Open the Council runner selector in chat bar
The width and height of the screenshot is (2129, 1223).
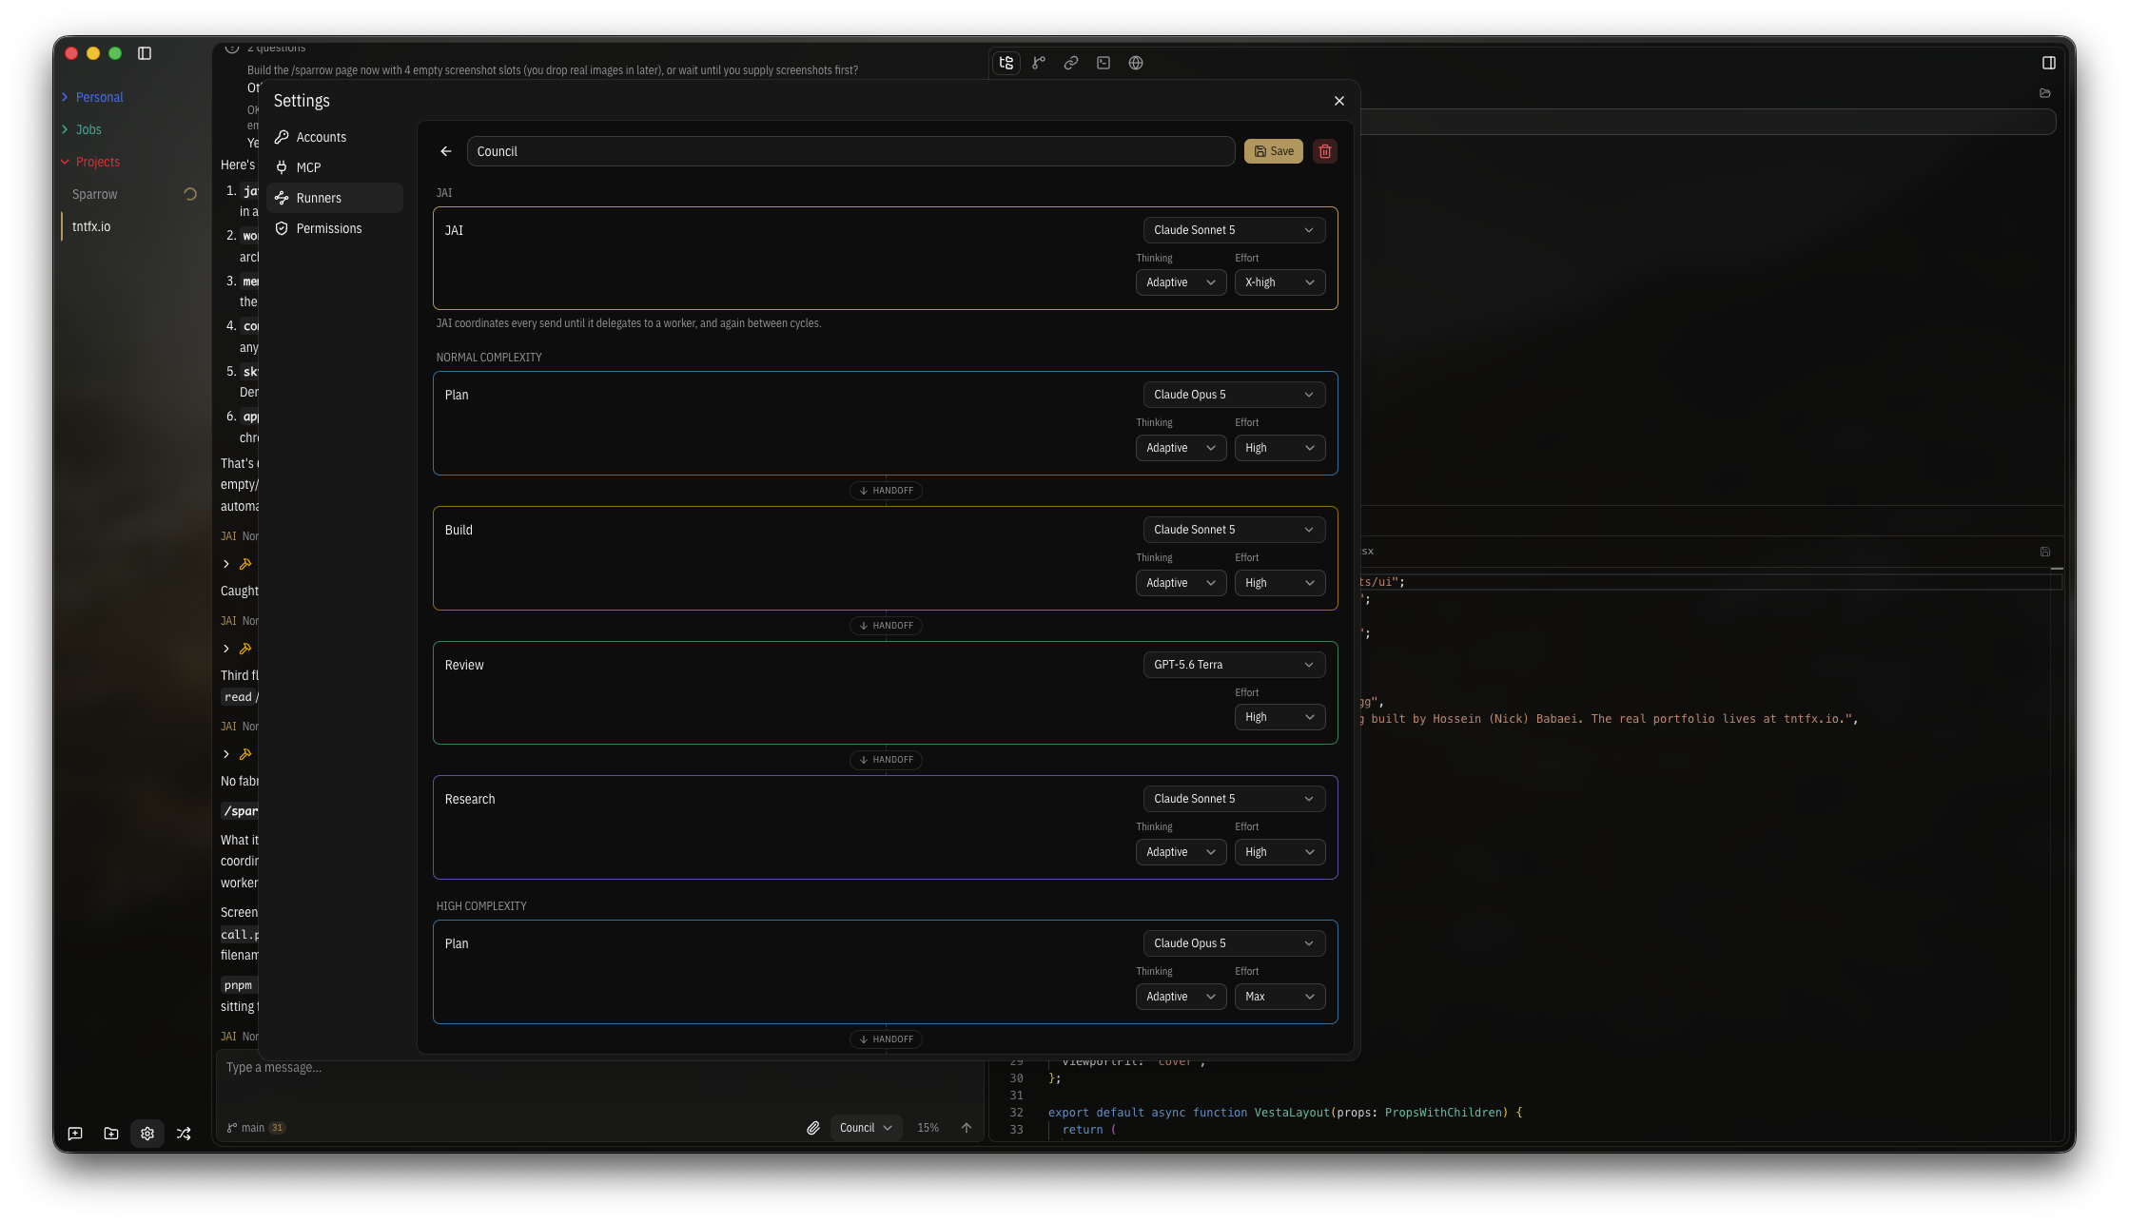866,1128
